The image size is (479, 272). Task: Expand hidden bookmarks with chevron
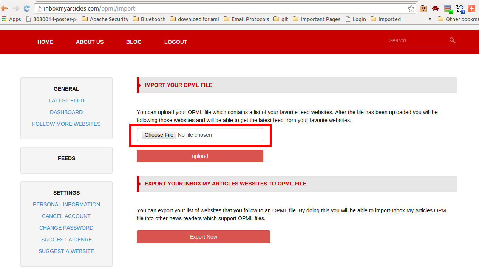pos(430,19)
